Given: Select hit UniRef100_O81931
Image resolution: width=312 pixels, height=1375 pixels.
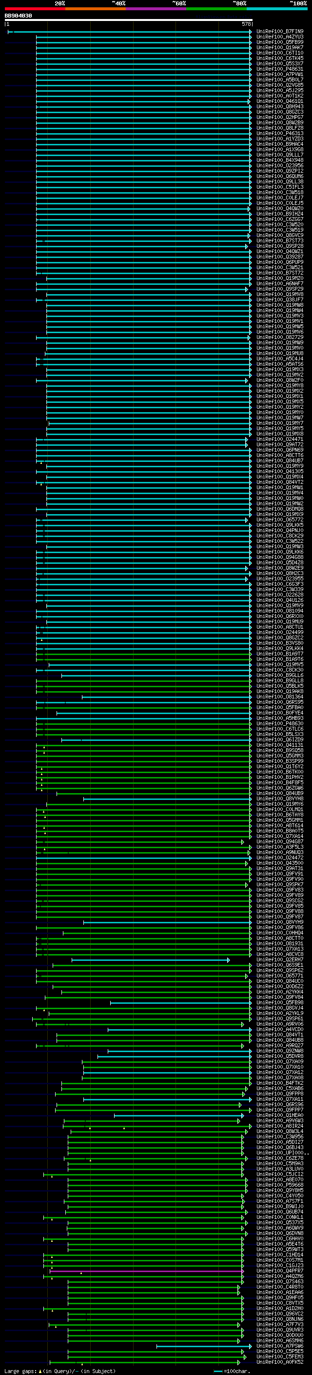Looking at the screenshot, I should point(279,944).
